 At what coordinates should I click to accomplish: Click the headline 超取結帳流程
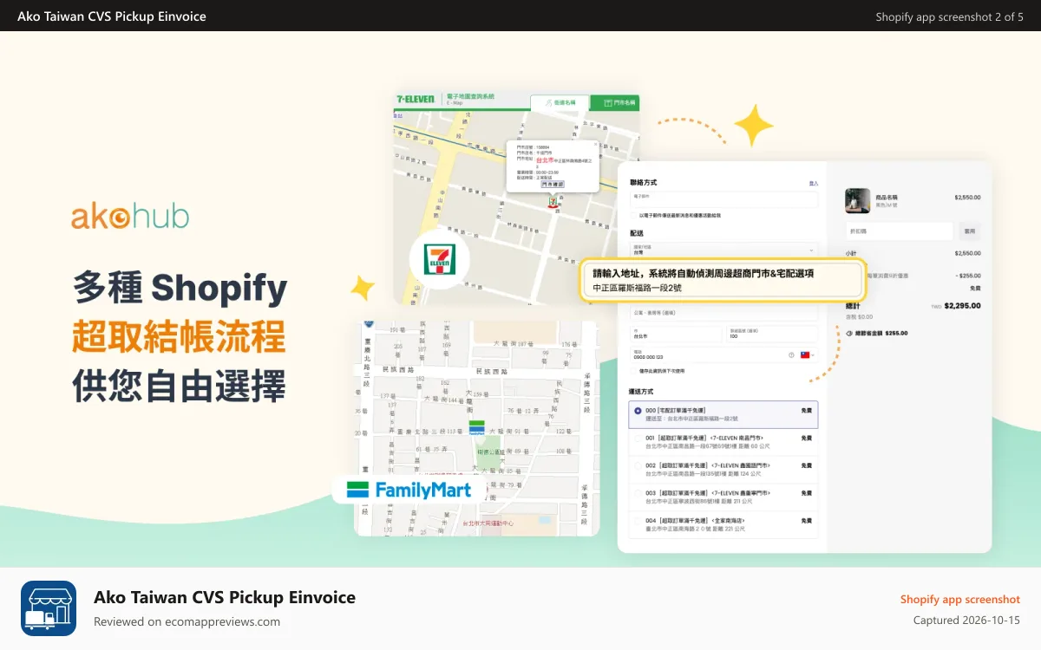click(179, 336)
